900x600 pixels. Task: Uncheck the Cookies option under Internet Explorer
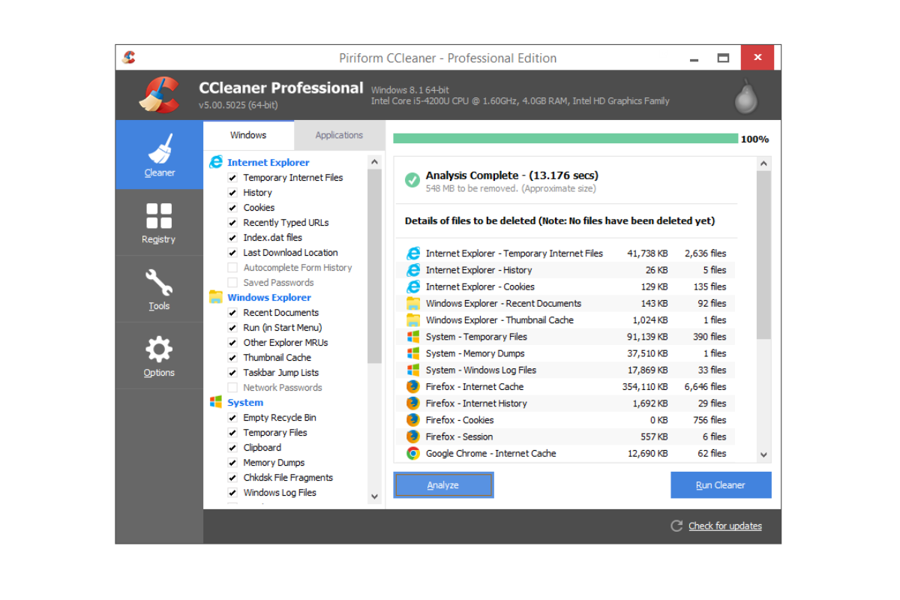[x=232, y=207]
